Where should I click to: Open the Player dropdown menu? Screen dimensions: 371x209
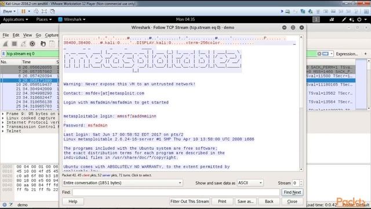tap(9, 11)
